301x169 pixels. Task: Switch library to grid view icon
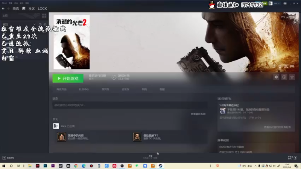tap(44, 16)
